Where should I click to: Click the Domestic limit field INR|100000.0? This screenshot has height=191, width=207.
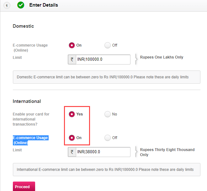tap(103, 59)
